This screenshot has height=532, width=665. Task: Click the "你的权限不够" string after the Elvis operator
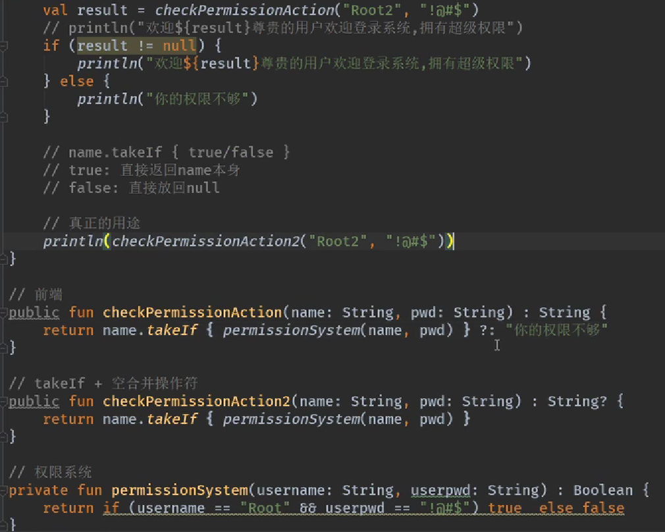pyautogui.click(x=557, y=330)
